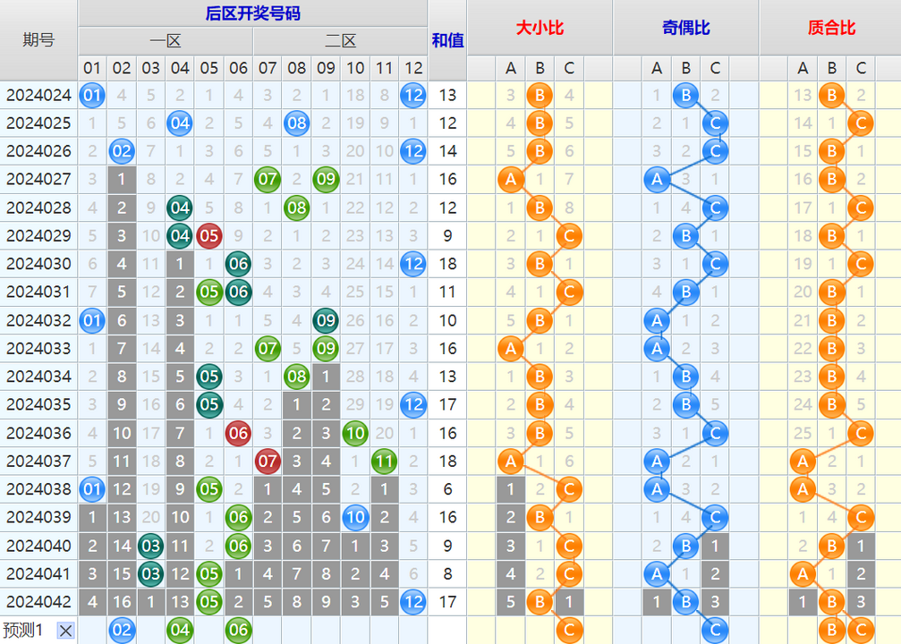Select issue number 2024024
901x644 pixels.
click(x=38, y=95)
